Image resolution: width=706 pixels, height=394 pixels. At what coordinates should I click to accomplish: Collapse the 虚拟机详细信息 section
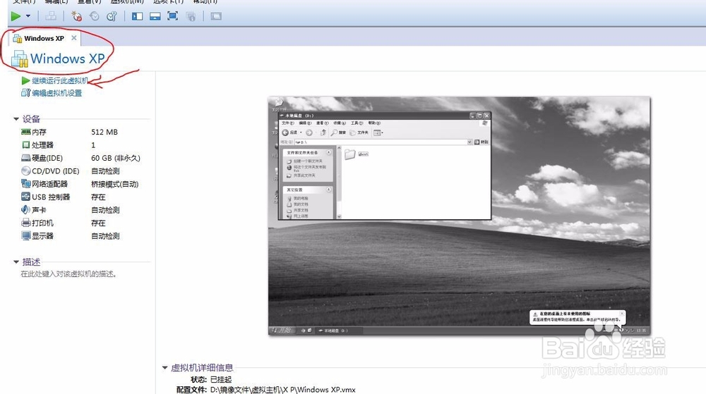tap(164, 367)
